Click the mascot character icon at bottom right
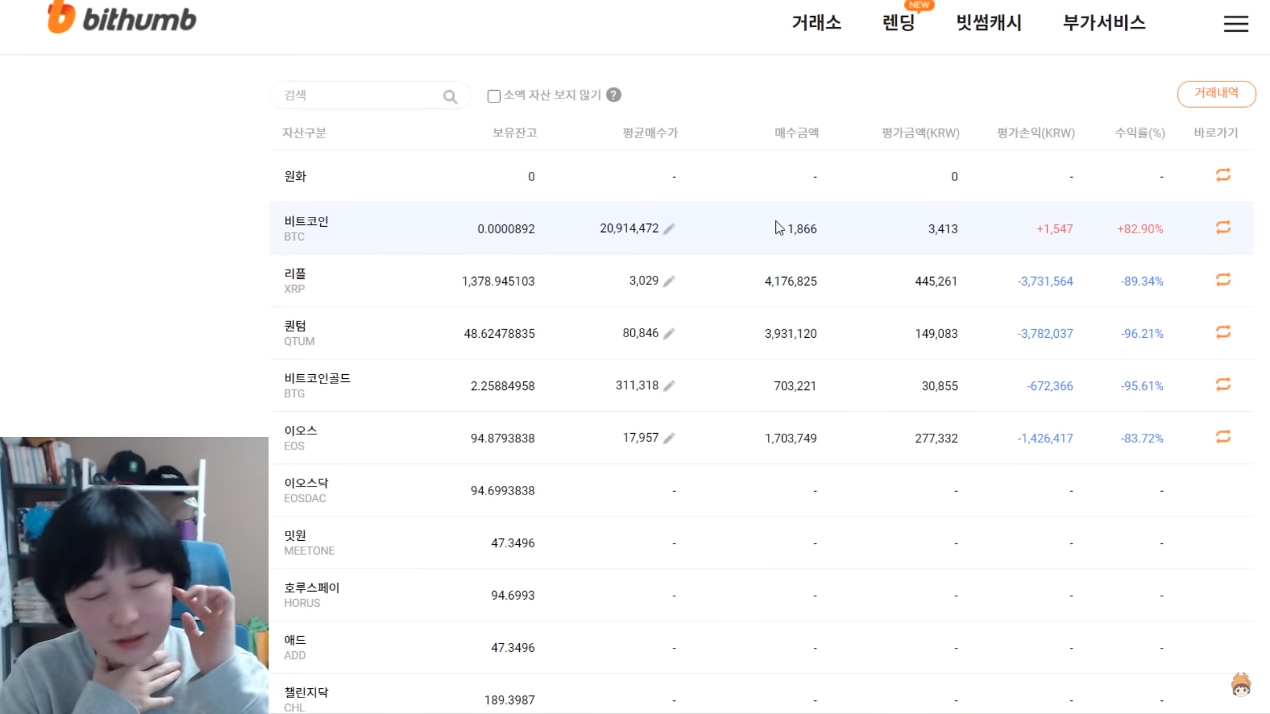1270x714 pixels. 1241,686
